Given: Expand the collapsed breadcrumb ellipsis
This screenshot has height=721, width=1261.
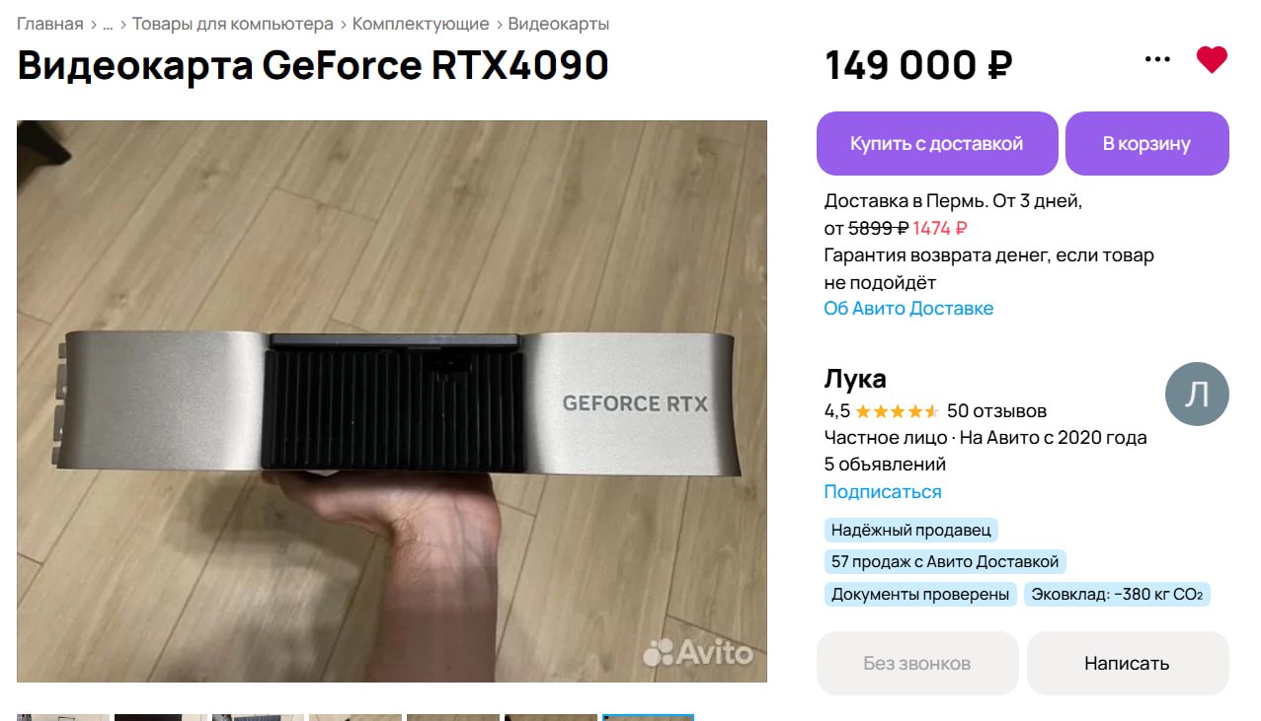Looking at the screenshot, I should pos(108,24).
